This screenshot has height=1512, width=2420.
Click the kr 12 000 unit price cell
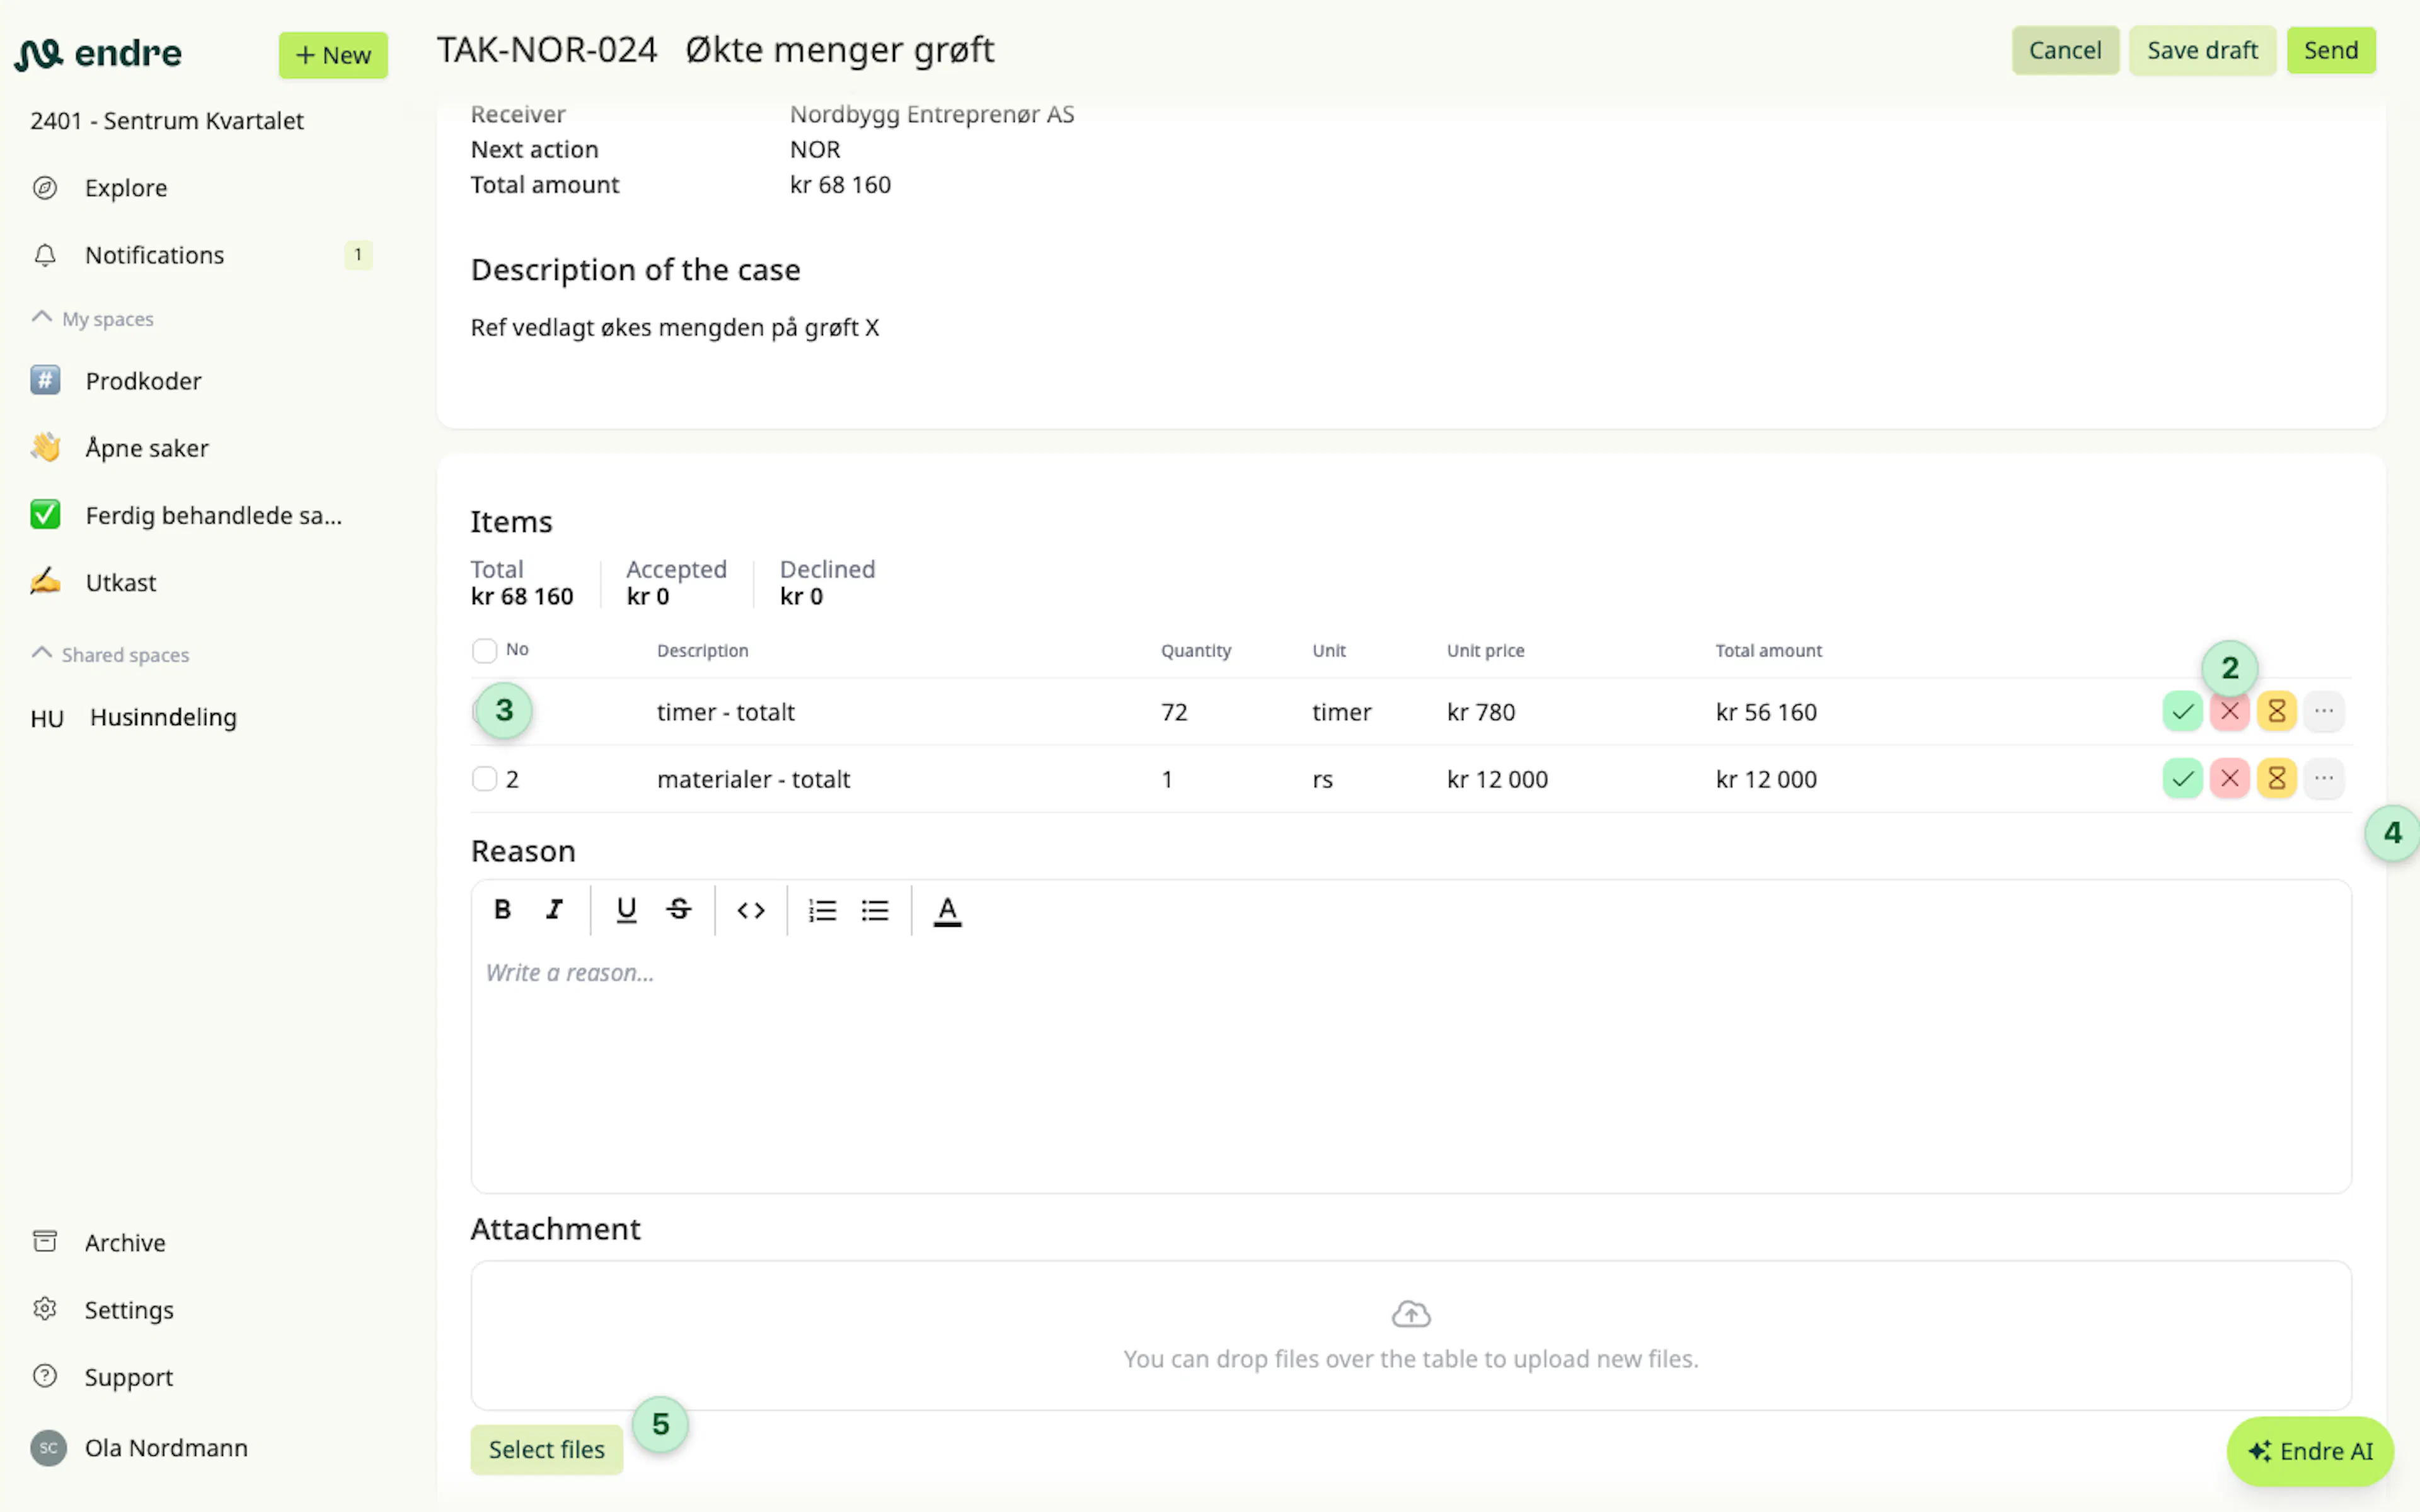tap(1497, 779)
